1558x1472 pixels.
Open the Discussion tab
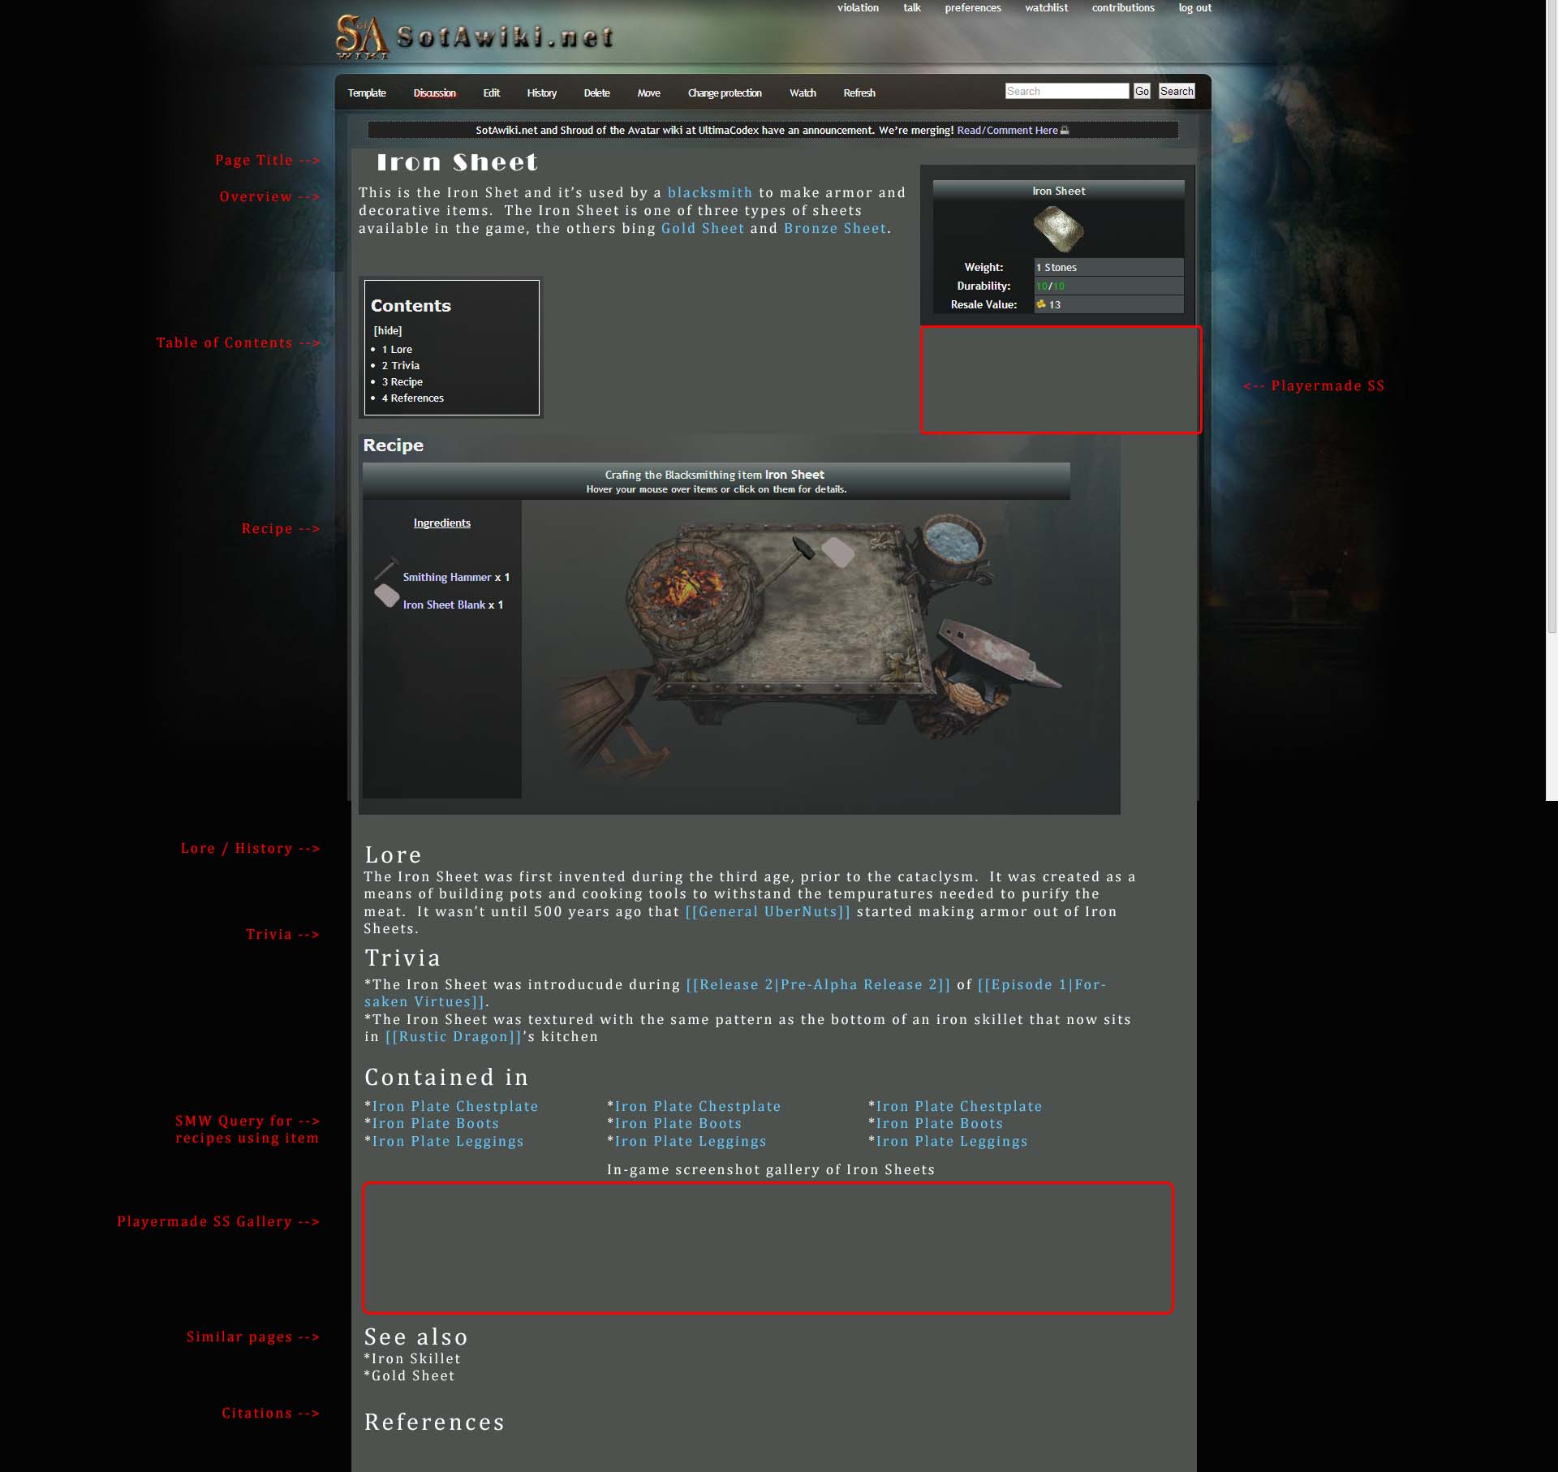click(x=434, y=93)
